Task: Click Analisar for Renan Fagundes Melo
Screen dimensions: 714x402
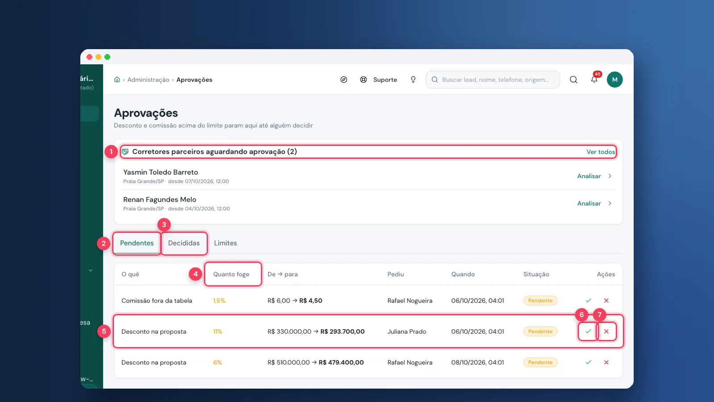Action: [x=589, y=203]
